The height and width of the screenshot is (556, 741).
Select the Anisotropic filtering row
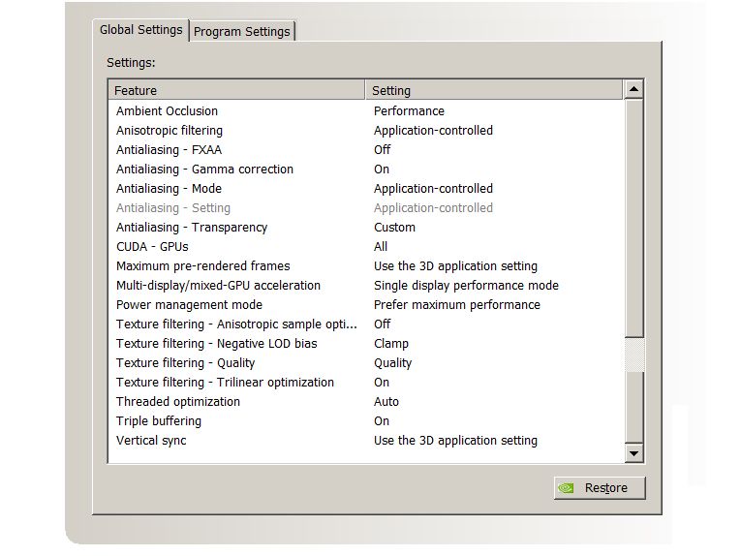[x=170, y=131]
